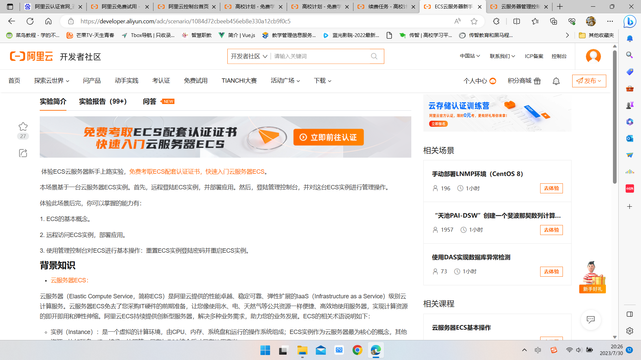
Task: Expand the 活动广场 menu
Action: tap(285, 81)
